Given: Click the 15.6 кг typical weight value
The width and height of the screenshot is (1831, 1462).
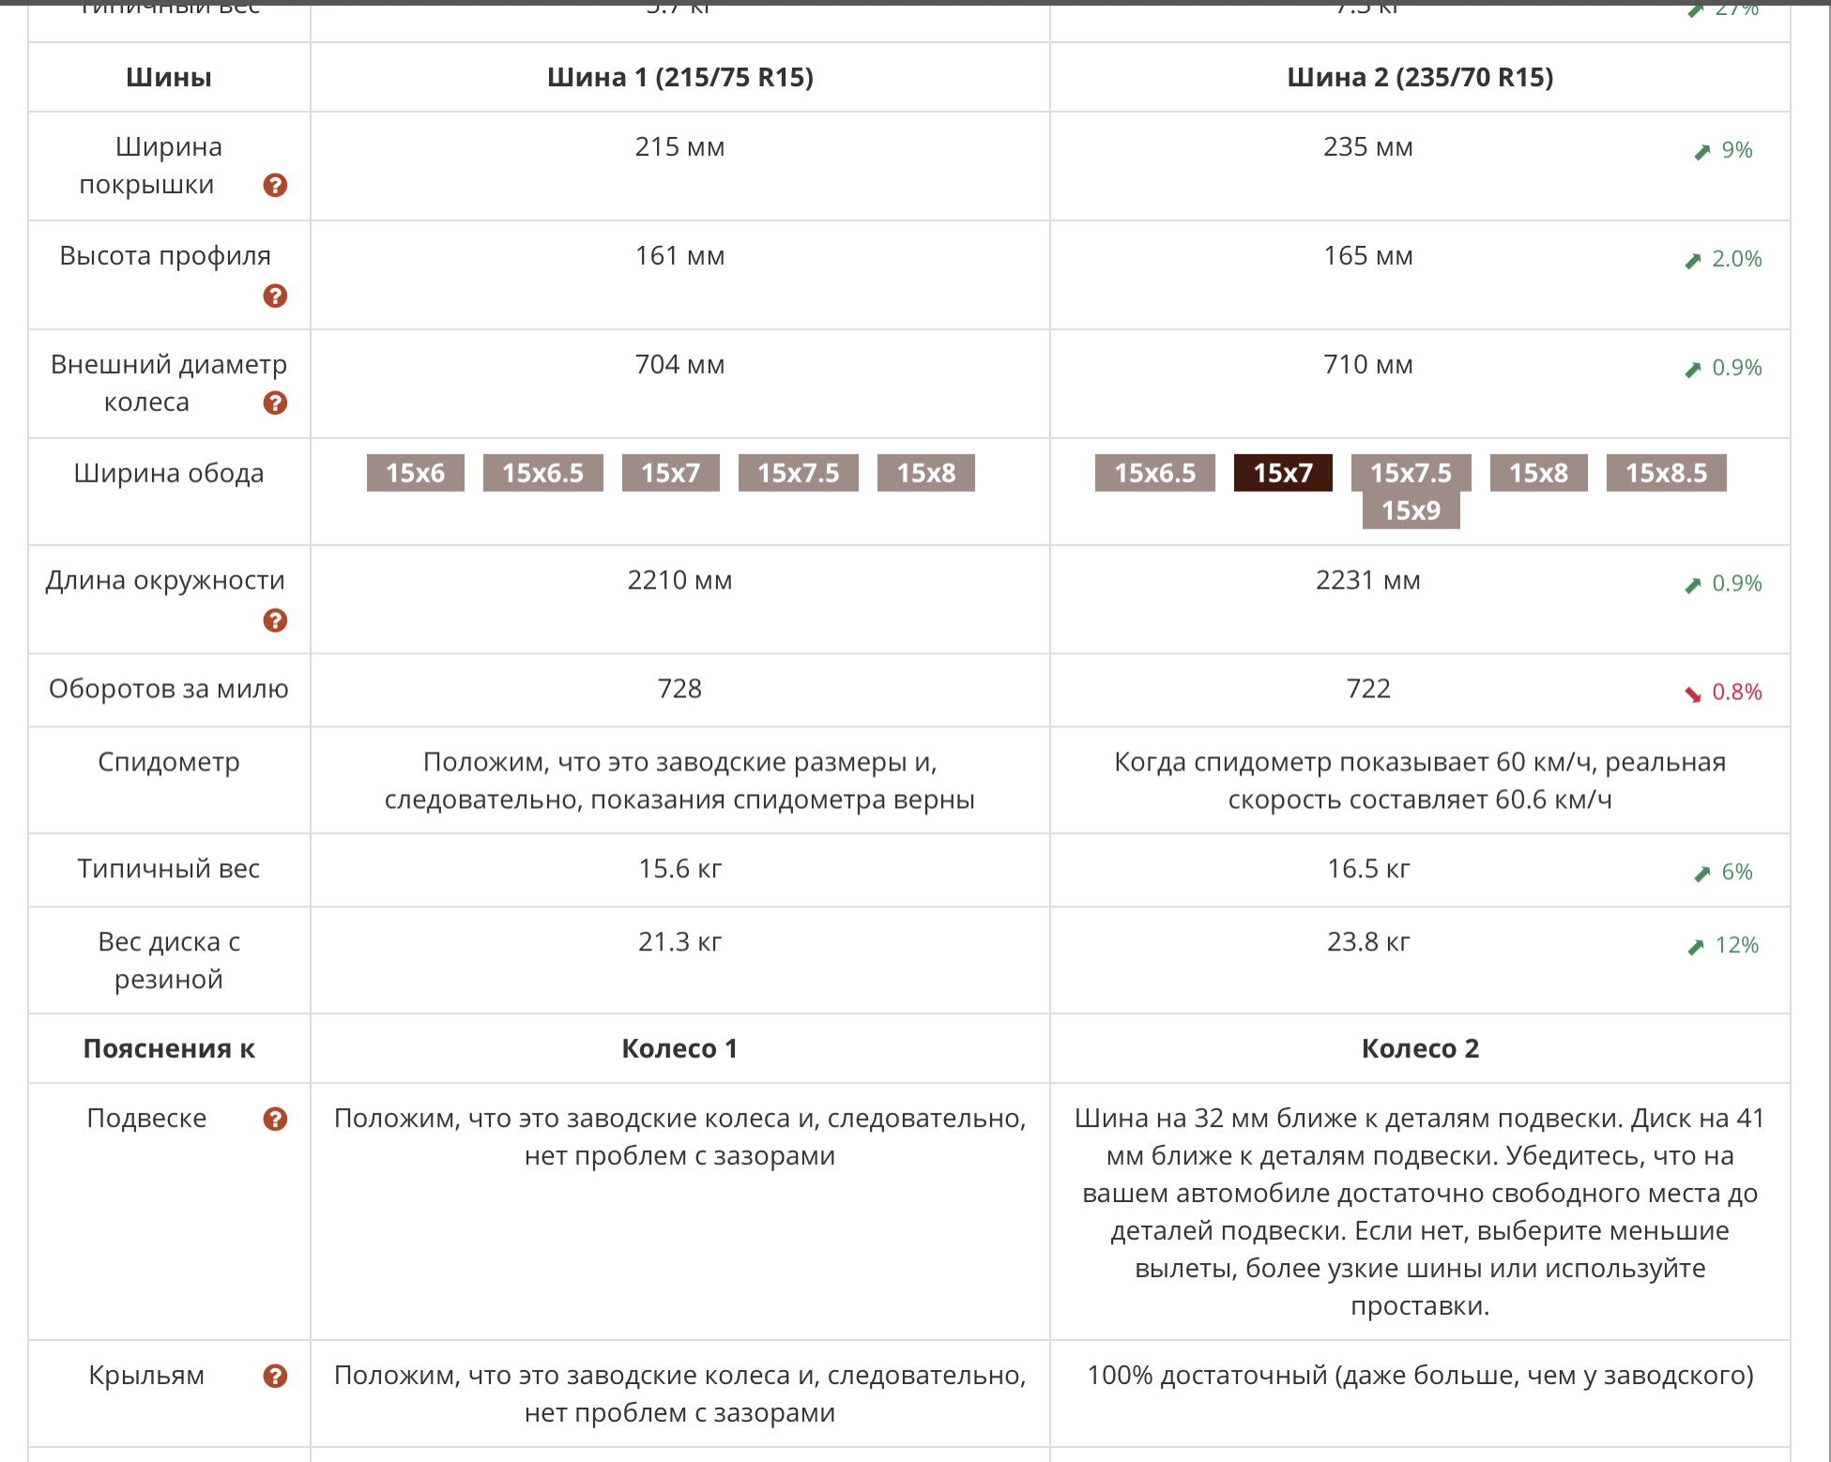Looking at the screenshot, I should click(680, 870).
